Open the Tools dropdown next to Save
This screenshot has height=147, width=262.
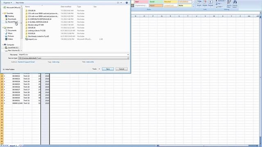point(96,69)
